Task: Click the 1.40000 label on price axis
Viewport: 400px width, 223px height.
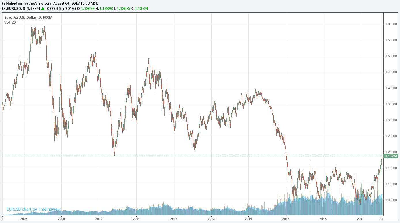Action: (x=391, y=88)
